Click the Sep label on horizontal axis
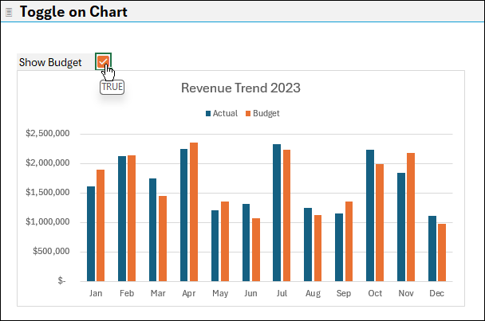The width and height of the screenshot is (485, 321). coord(344,293)
